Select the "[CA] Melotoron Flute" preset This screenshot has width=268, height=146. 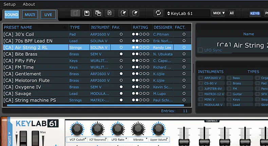point(97,80)
